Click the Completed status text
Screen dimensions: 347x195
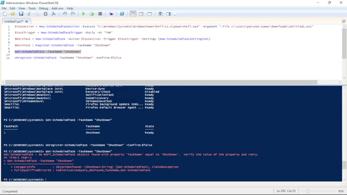pos(10,191)
